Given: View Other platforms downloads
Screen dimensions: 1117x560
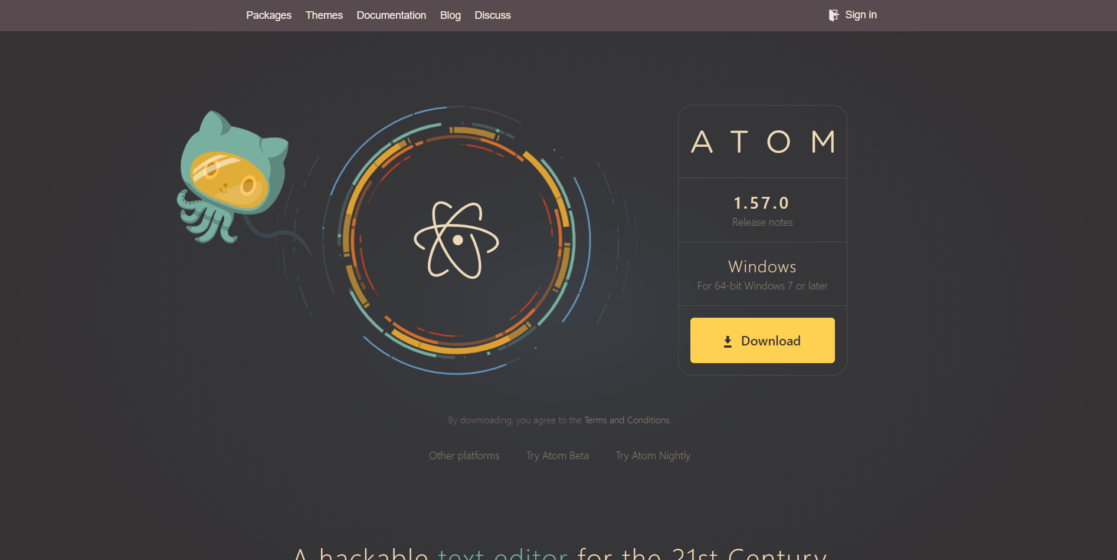Looking at the screenshot, I should tap(464, 456).
